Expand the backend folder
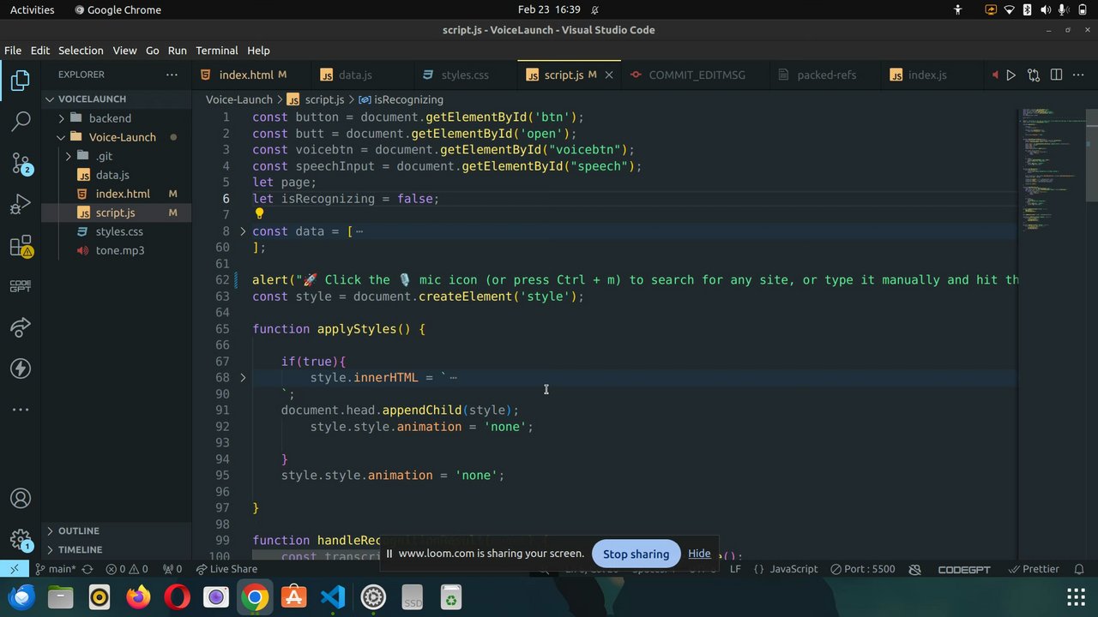Viewport: 1098px width, 617px height. pyautogui.click(x=110, y=118)
